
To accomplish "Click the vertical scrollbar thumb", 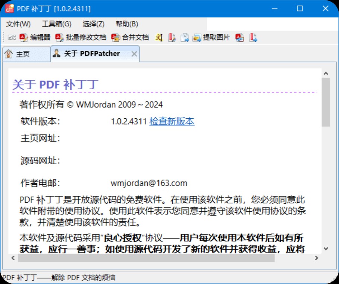I will 326,102.
